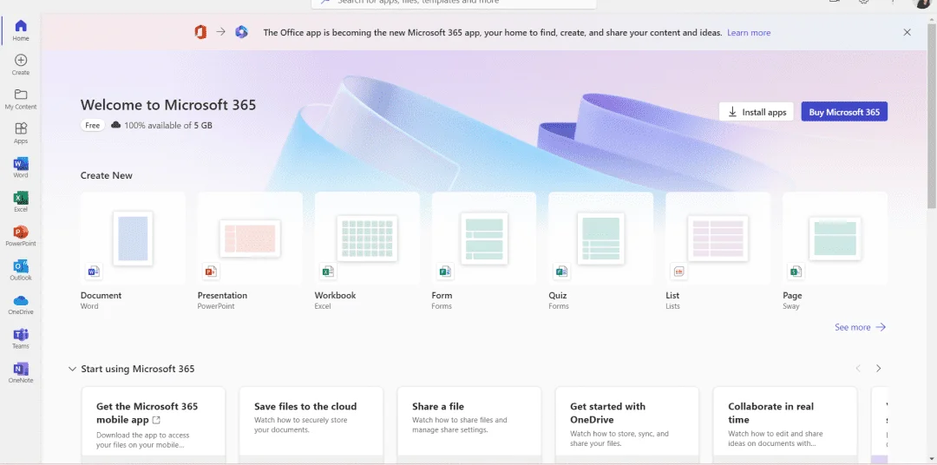Click the search box at top

pyautogui.click(x=454, y=3)
